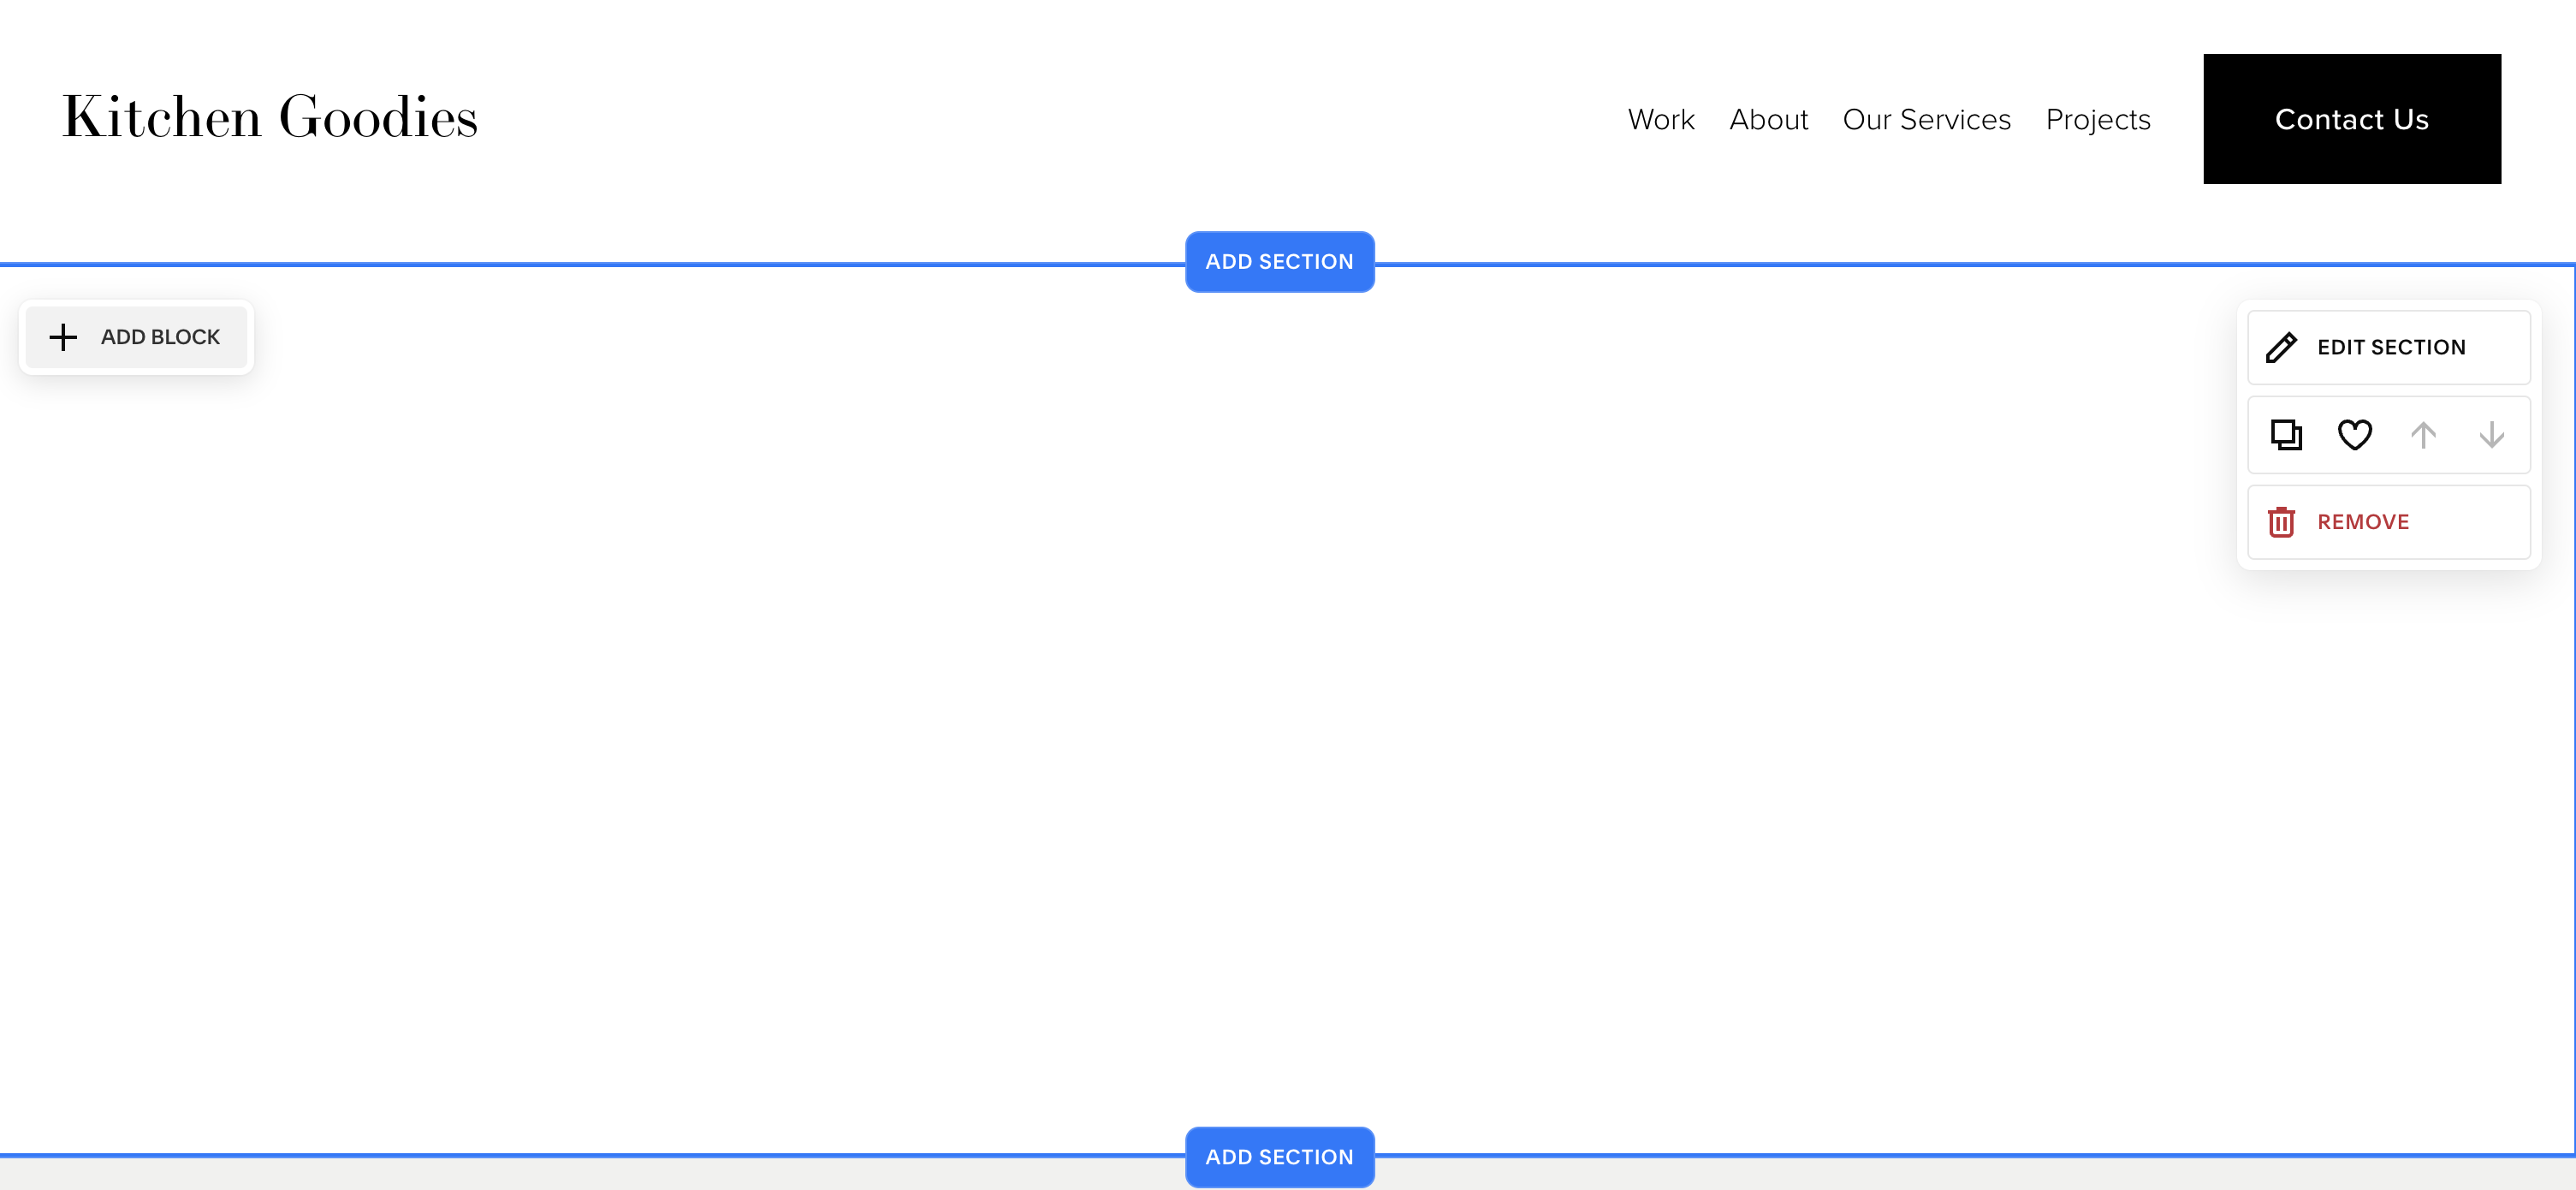Open the EDIT SECTION option

pyautogui.click(x=2391, y=347)
